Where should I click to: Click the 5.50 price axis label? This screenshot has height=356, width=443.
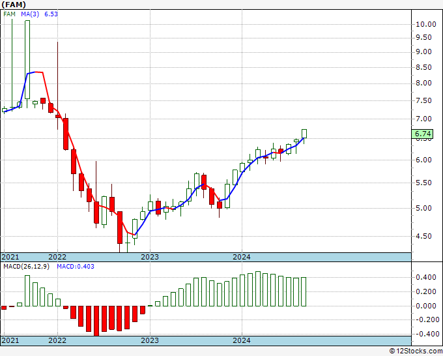(423, 183)
